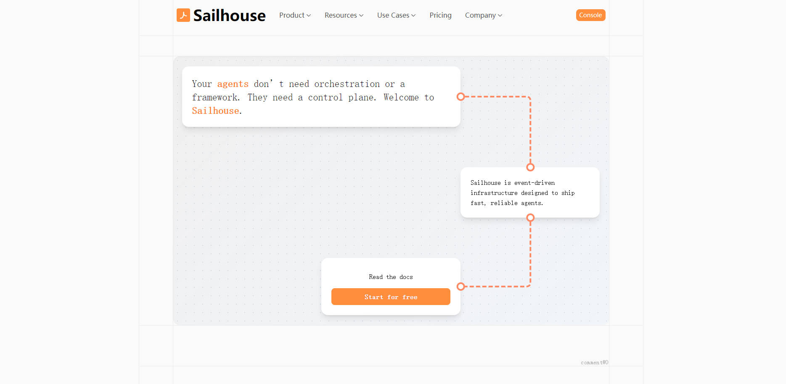Image resolution: width=786 pixels, height=384 pixels.
Task: Click the connector node beside the first text card
Action: point(461,97)
